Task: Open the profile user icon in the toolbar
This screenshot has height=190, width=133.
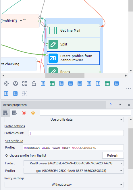Action: click(16, 83)
